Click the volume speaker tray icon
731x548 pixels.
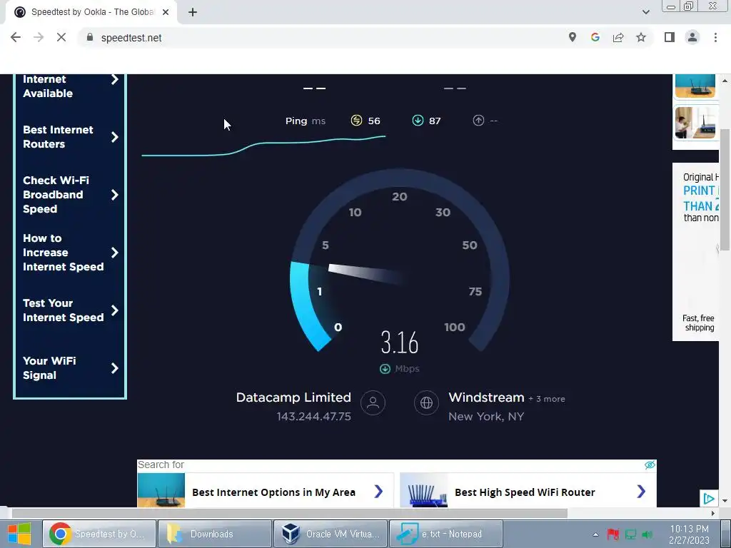647,534
